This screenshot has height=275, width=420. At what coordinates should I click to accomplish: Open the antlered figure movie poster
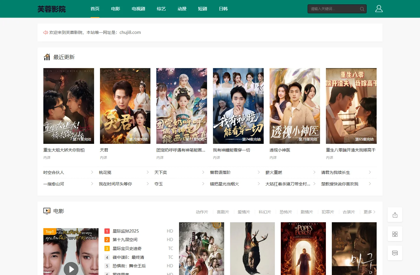[x=252, y=248]
